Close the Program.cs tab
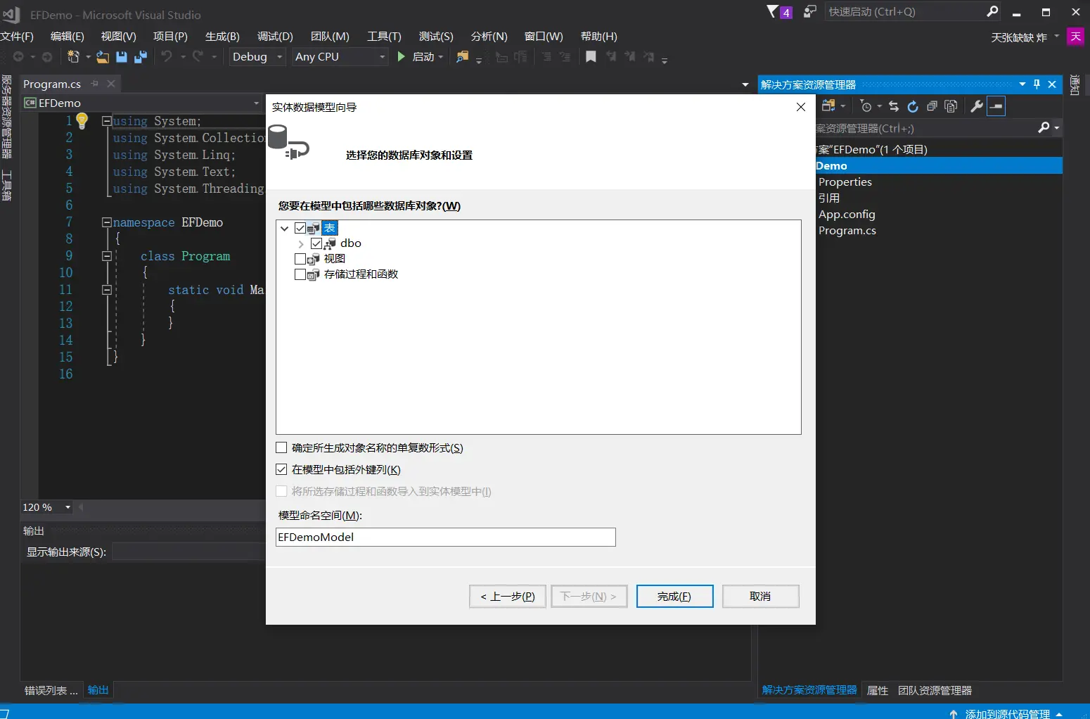The height and width of the screenshot is (719, 1090). (111, 84)
